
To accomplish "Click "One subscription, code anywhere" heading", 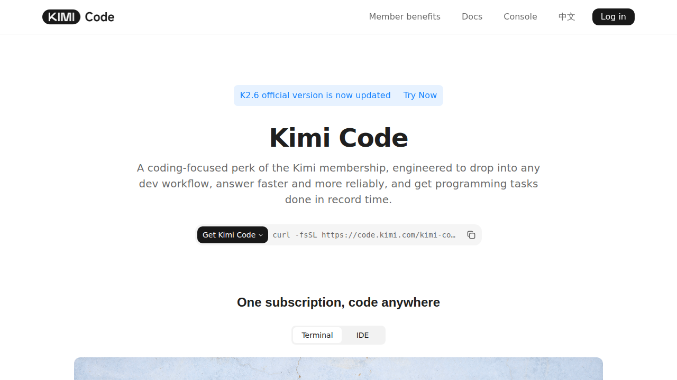I will coord(338,302).
